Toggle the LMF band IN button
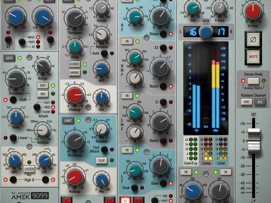The image size is (271, 203). (x=127, y=96)
